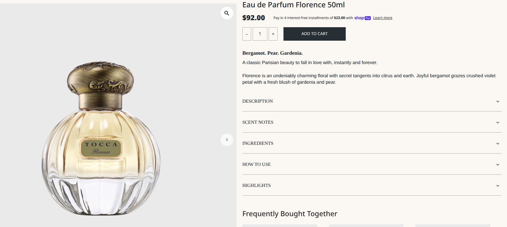507x227 pixels.
Task: Select the SCENT NOTES heading label
Action: pos(258,122)
